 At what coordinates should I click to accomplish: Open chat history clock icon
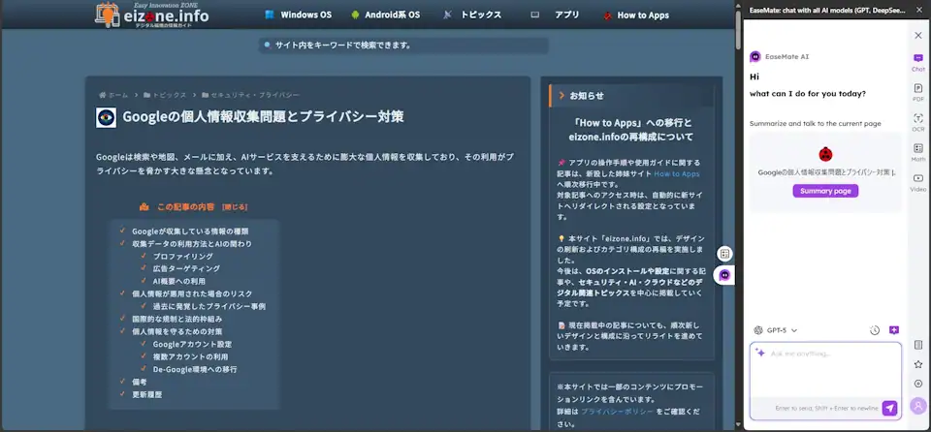[875, 330]
